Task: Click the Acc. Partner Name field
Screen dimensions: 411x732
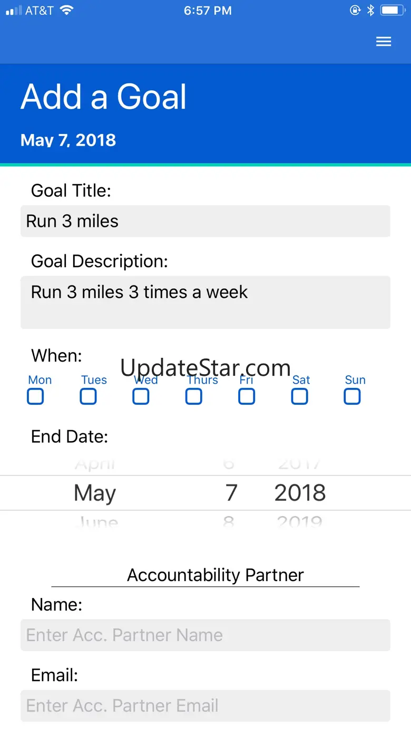Action: point(205,635)
